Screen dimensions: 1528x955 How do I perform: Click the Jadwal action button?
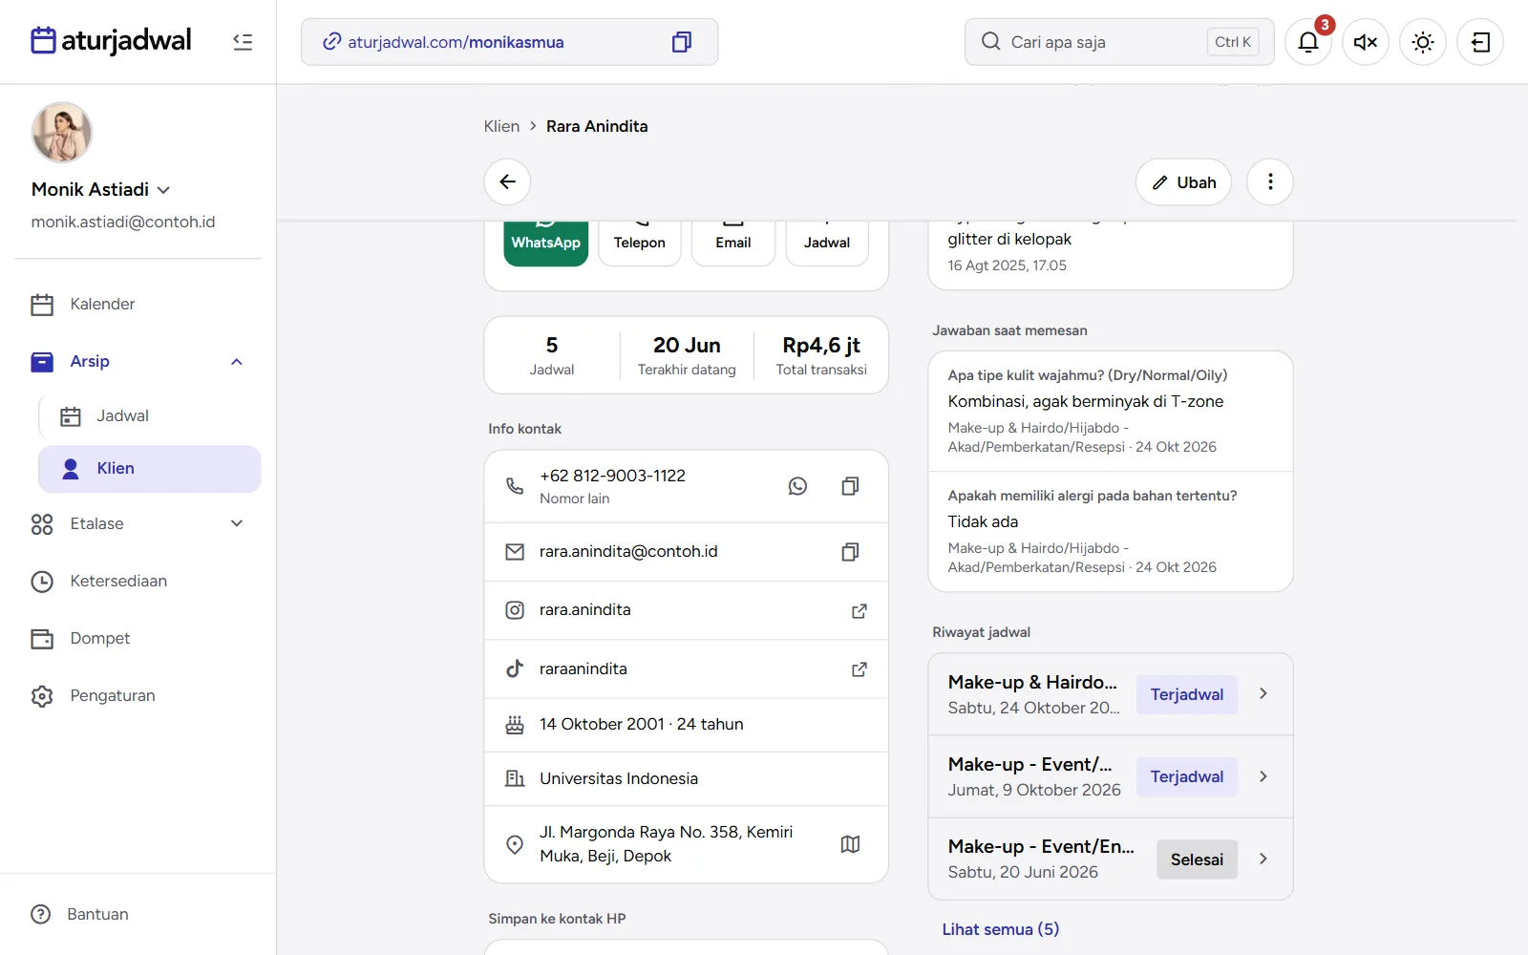click(827, 243)
